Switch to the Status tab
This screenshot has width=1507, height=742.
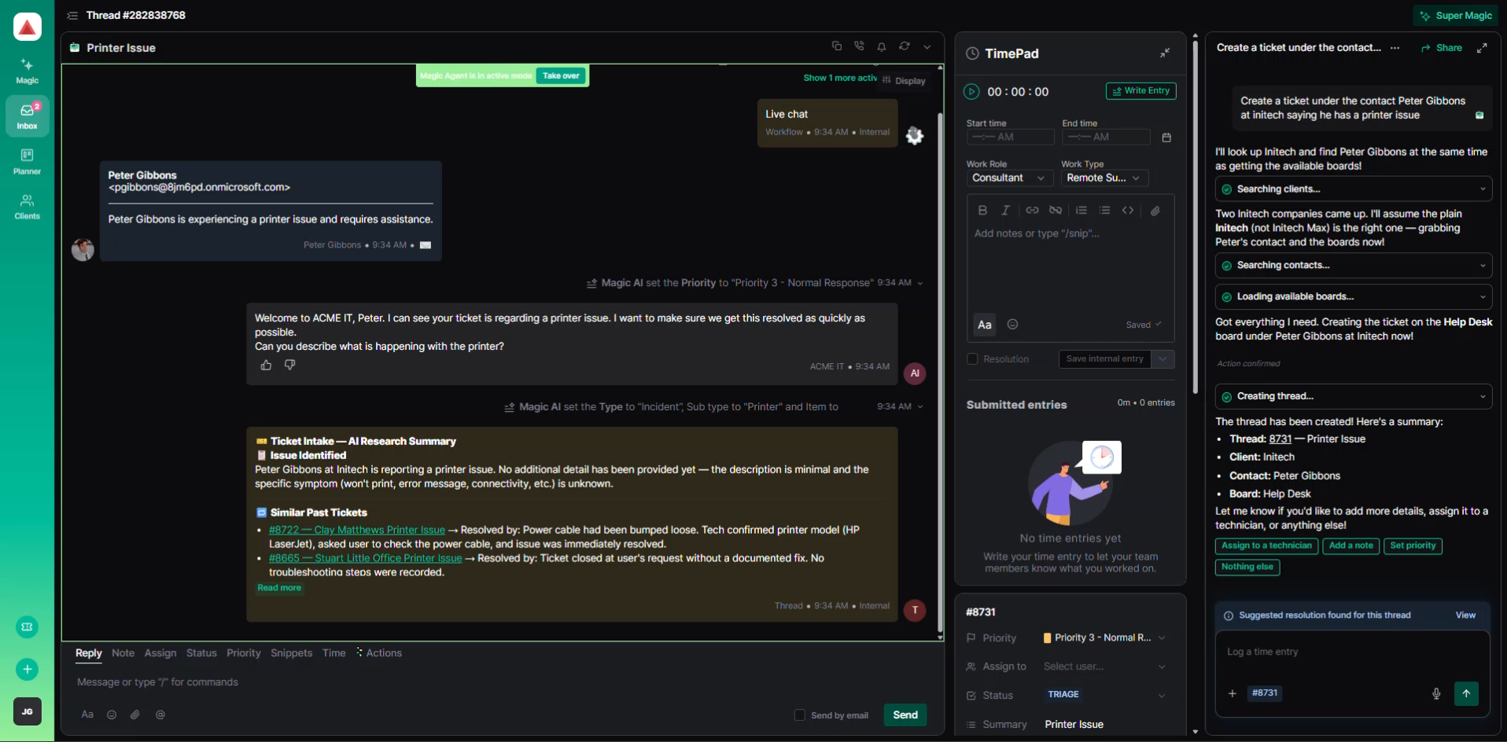(x=201, y=653)
